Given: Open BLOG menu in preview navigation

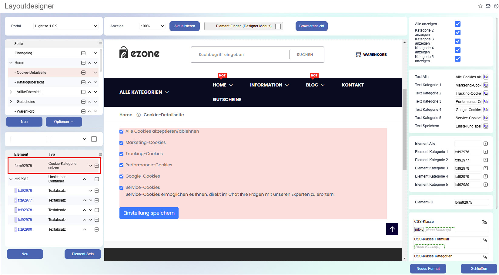Looking at the screenshot, I should point(315,85).
